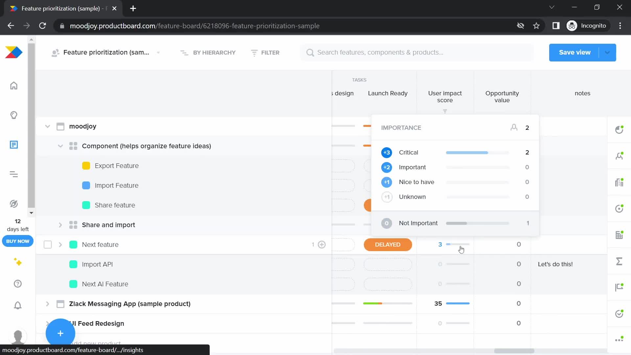Click blue color swatch of Import Feature
The height and width of the screenshot is (355, 631).
pos(86,185)
